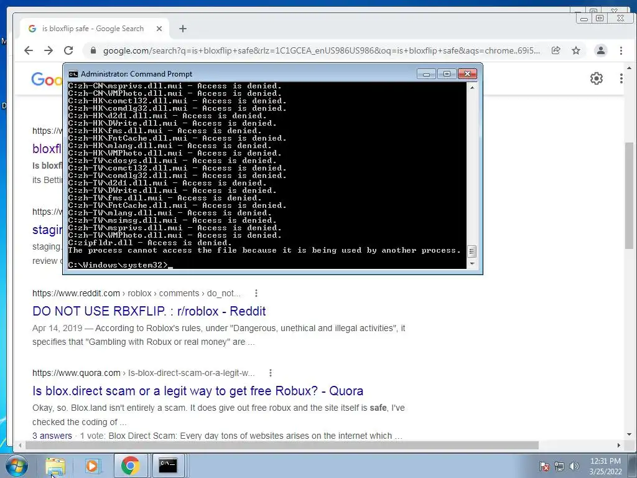
Task: Click the reddit.com result URL breadcrumb
Action: pos(136,293)
